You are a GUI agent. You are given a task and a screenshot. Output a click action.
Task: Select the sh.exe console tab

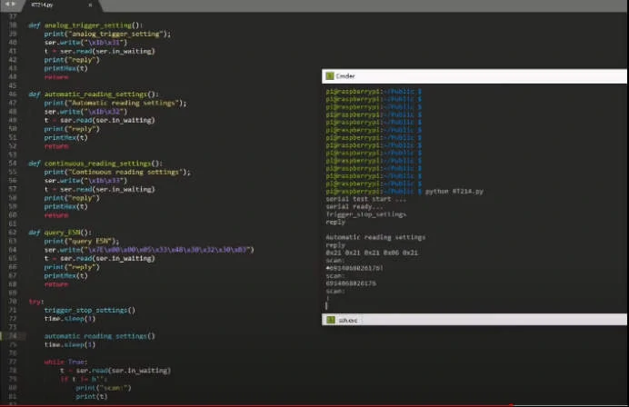point(348,321)
